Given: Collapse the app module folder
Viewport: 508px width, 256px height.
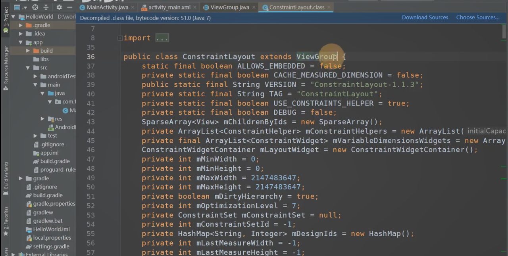Looking at the screenshot, I should 21,42.
